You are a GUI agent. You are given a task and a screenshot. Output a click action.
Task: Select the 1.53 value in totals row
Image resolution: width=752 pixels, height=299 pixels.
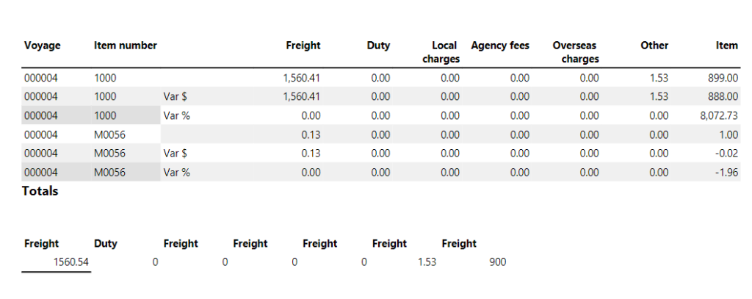427,262
